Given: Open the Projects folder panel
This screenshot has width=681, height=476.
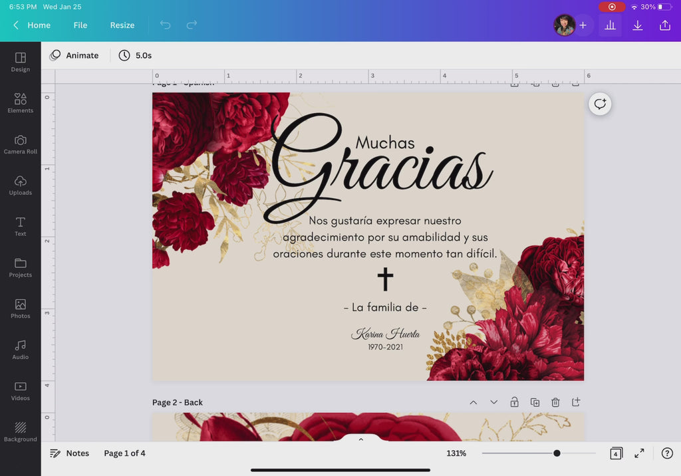Looking at the screenshot, I should pyautogui.click(x=21, y=268).
